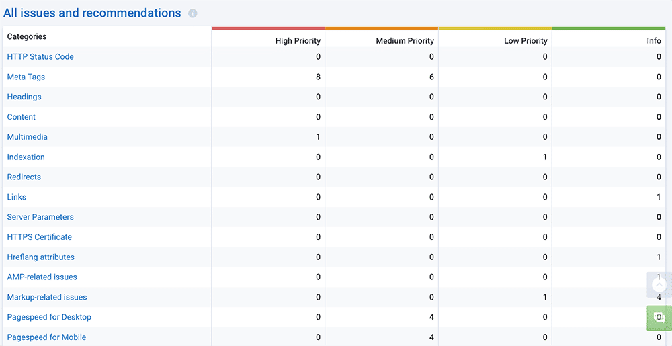View the Redirects category
Viewport: 672px width, 346px height.
point(24,177)
